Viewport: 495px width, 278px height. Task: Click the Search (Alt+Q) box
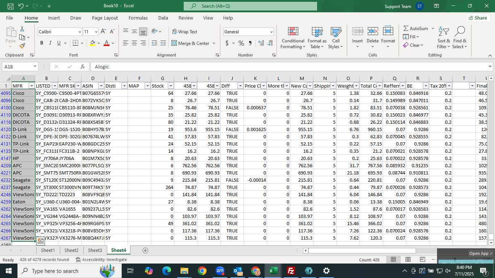[250, 6]
